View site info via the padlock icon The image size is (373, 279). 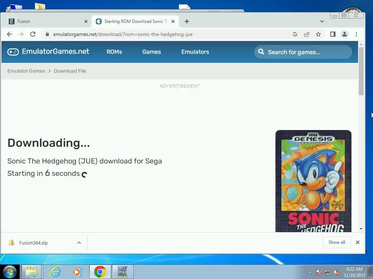click(x=47, y=34)
